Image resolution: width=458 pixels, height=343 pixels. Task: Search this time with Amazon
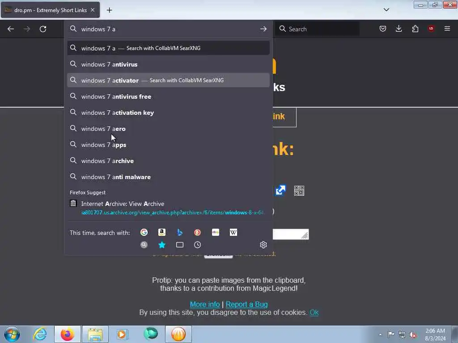tap(162, 232)
